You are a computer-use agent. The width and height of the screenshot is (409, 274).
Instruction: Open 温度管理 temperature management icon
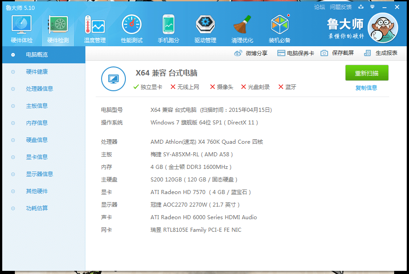[95, 25]
